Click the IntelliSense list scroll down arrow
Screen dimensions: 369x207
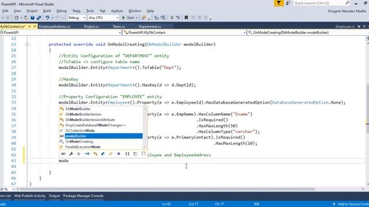pyautogui.click(x=145, y=147)
